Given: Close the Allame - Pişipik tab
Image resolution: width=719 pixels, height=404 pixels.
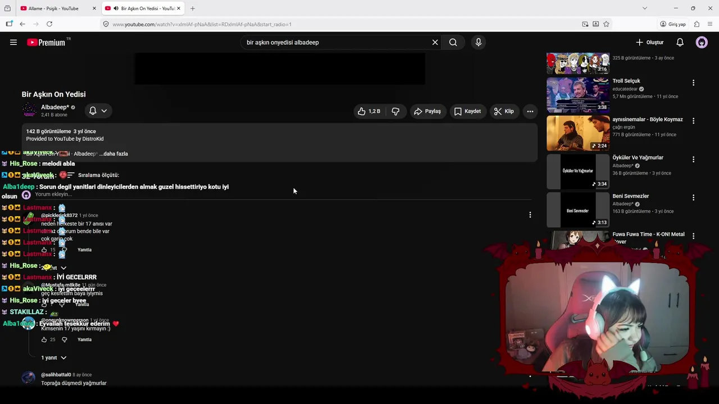Looking at the screenshot, I should click(94, 8).
